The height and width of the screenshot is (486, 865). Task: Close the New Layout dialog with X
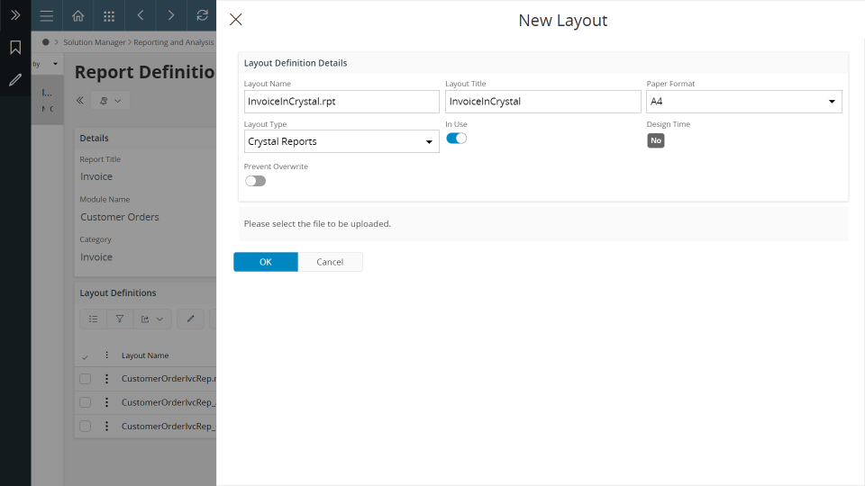click(236, 20)
